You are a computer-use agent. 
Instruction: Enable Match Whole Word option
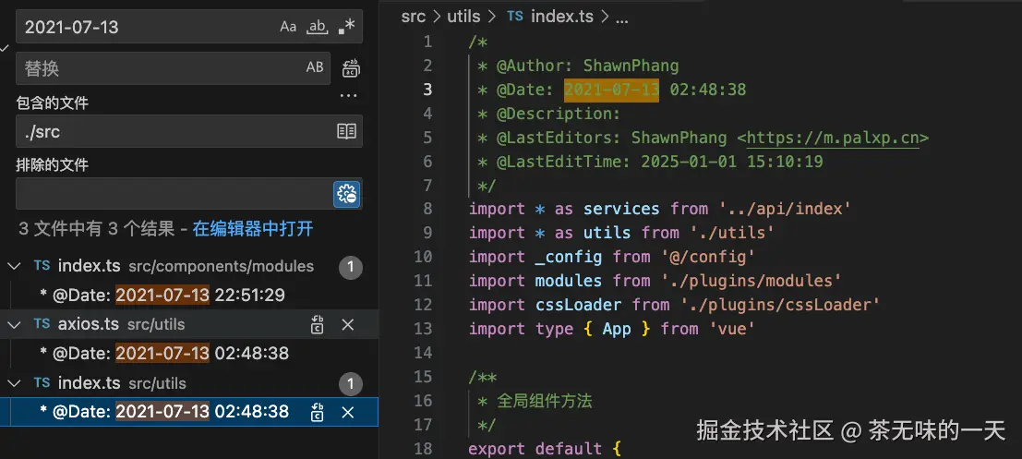(317, 27)
